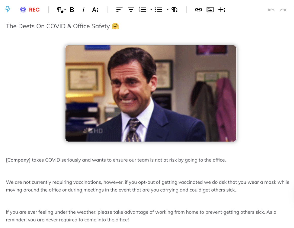Image resolution: width=294 pixels, height=228 pixels.
Task: Select center text alignment
Action: coord(131,10)
